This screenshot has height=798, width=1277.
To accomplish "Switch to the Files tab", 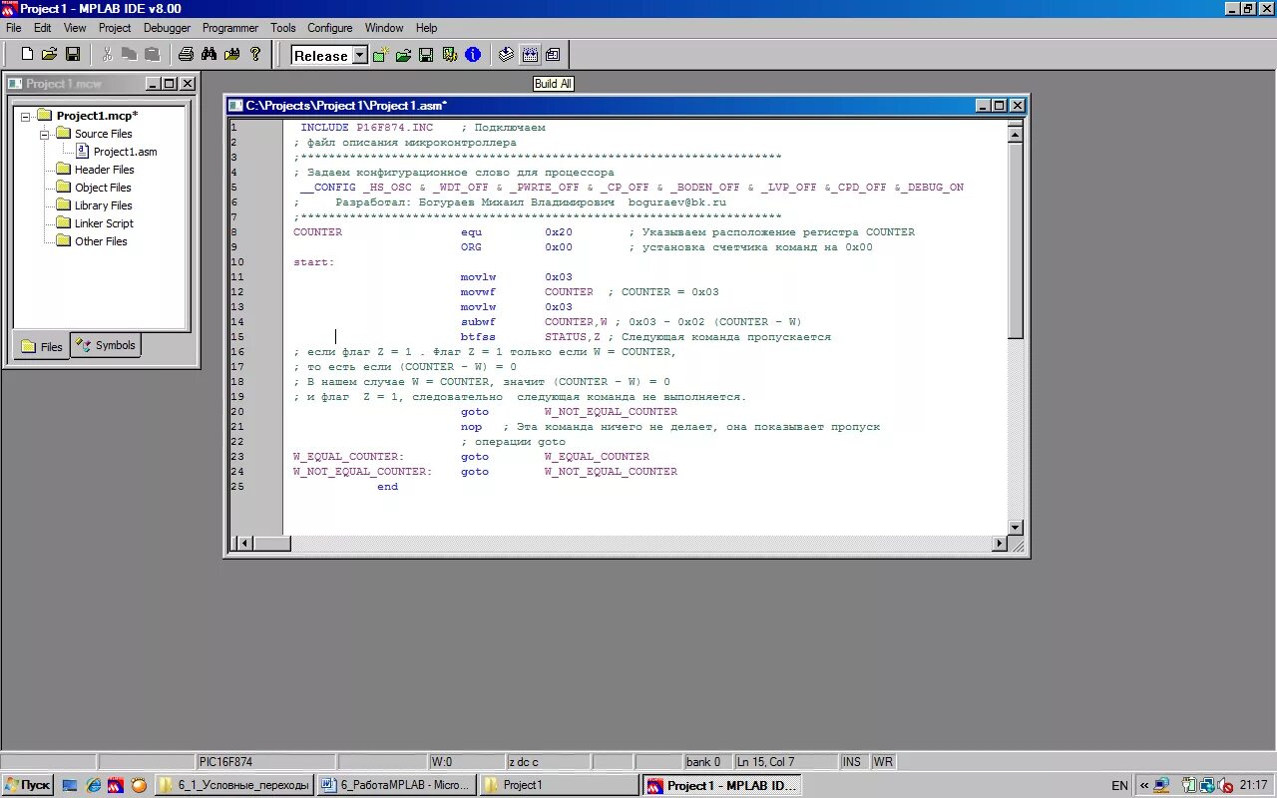I will click(x=41, y=346).
